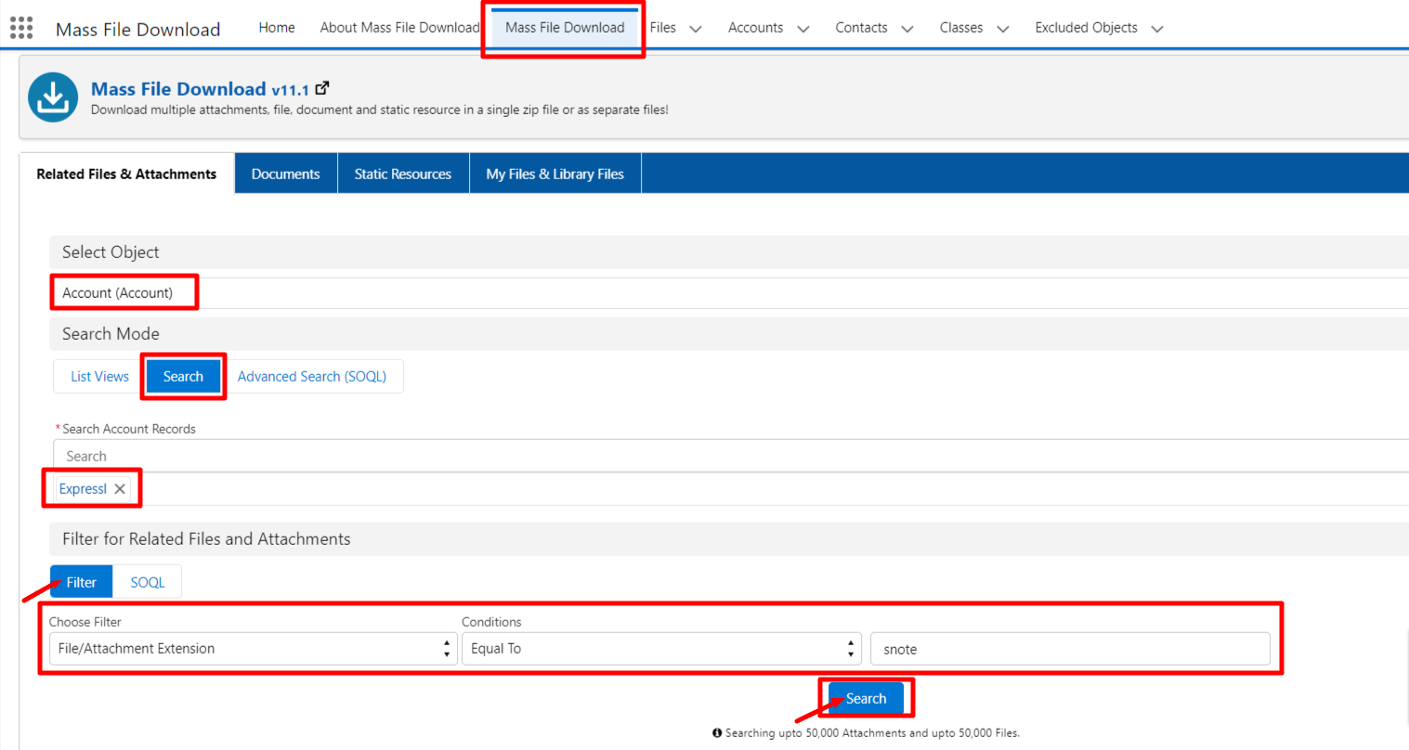This screenshot has width=1409, height=750.
Task: Open Account (Account) object selector
Action: click(729, 293)
